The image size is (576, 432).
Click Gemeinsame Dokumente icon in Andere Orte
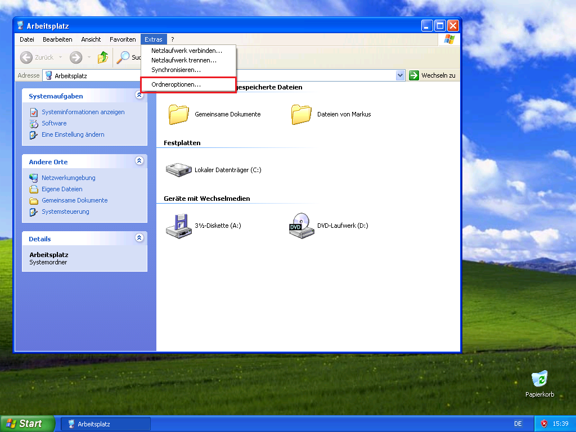tap(34, 201)
